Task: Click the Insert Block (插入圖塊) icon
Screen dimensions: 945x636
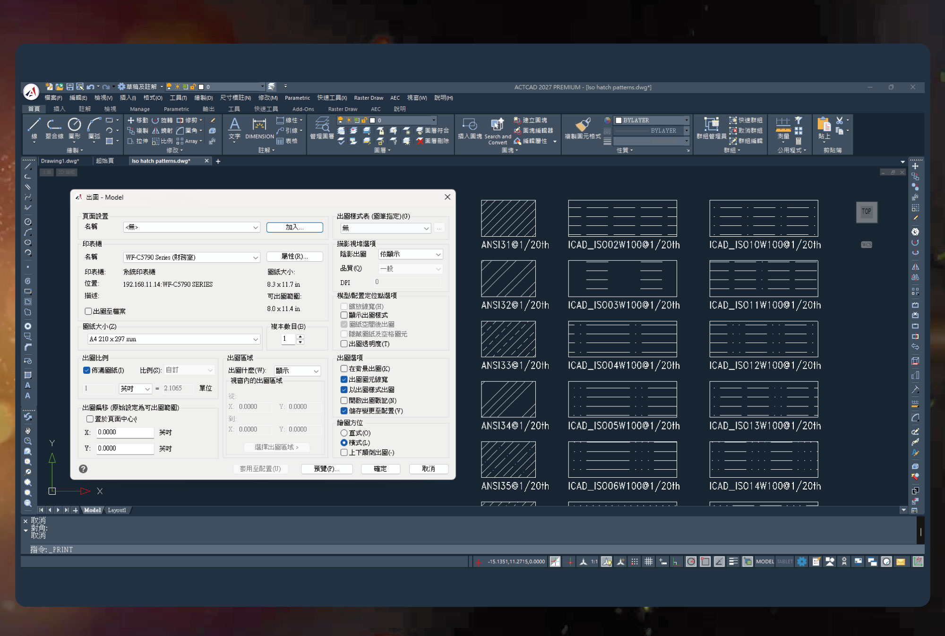Action: (470, 129)
